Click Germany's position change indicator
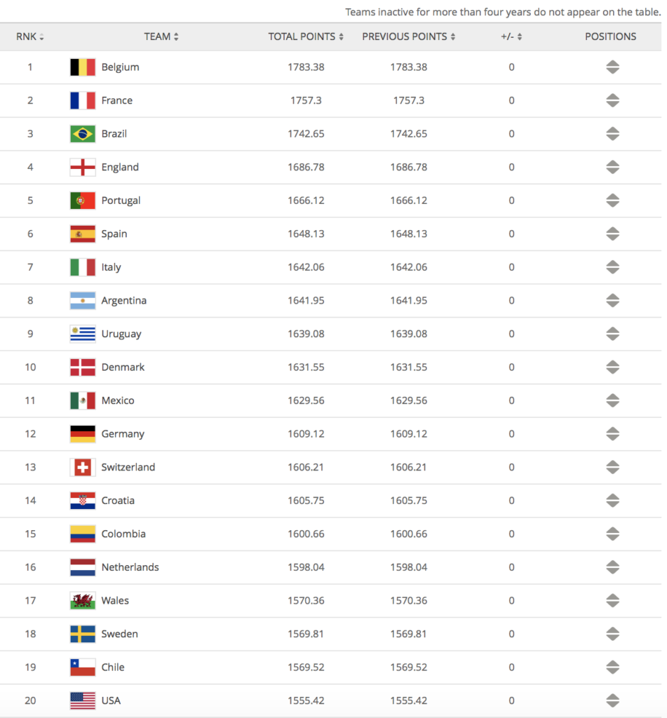 point(612,433)
